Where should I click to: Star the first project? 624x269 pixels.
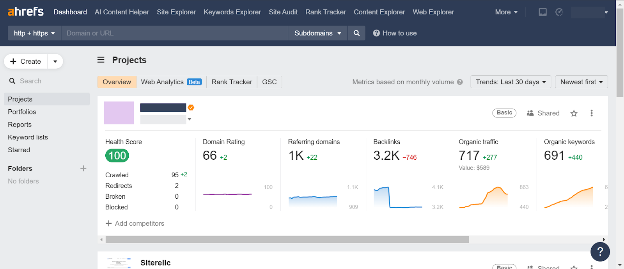[574, 113]
